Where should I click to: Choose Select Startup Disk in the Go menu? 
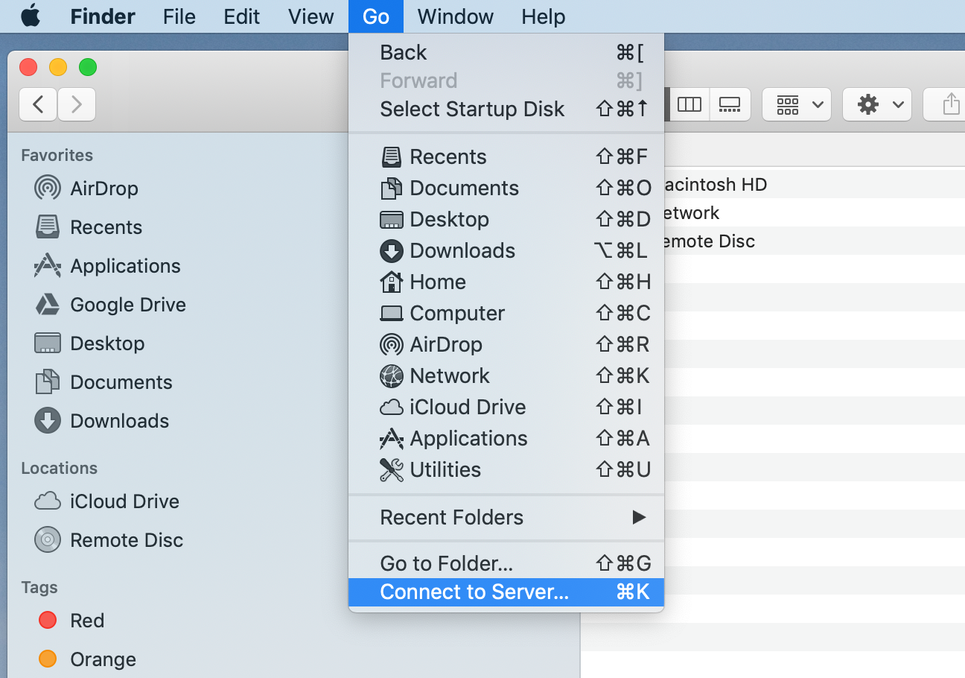click(x=506, y=109)
